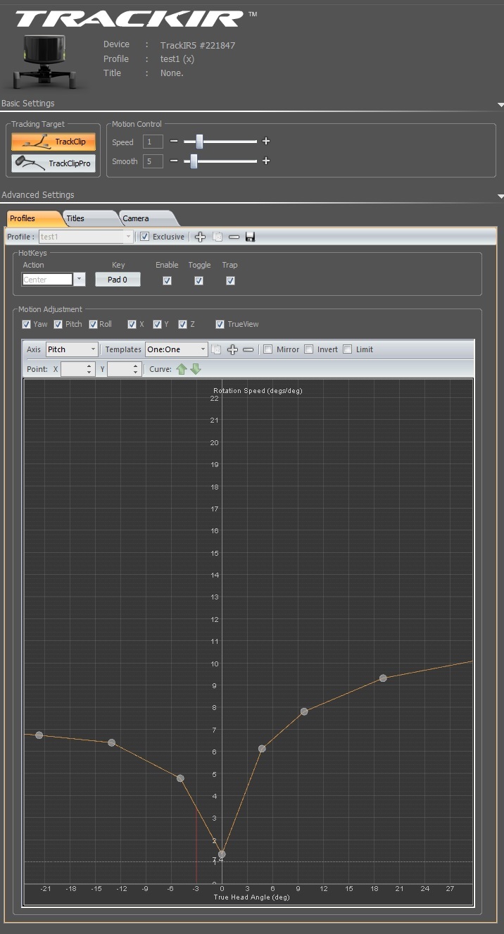Select the curve point near angle 18
Screen dimensions: 504x934
[x=383, y=678]
